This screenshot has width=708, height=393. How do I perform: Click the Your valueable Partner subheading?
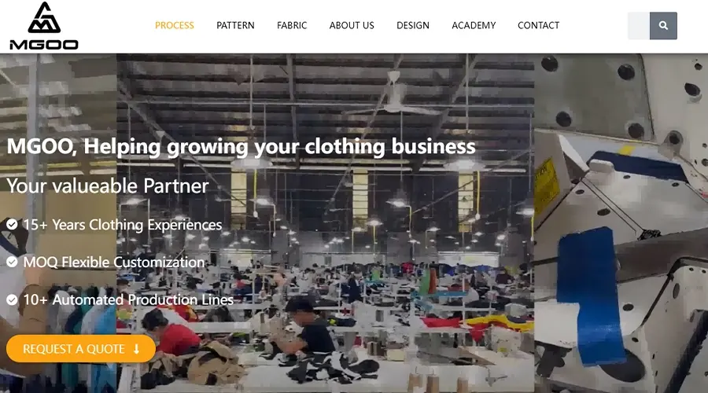[x=108, y=186]
